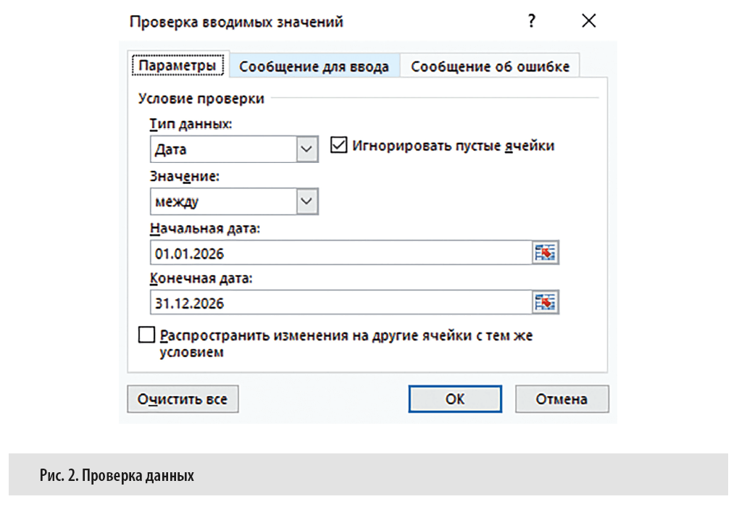Cancel the dialog via Отмена
Image resolution: width=739 pixels, height=507 pixels.
tap(561, 399)
